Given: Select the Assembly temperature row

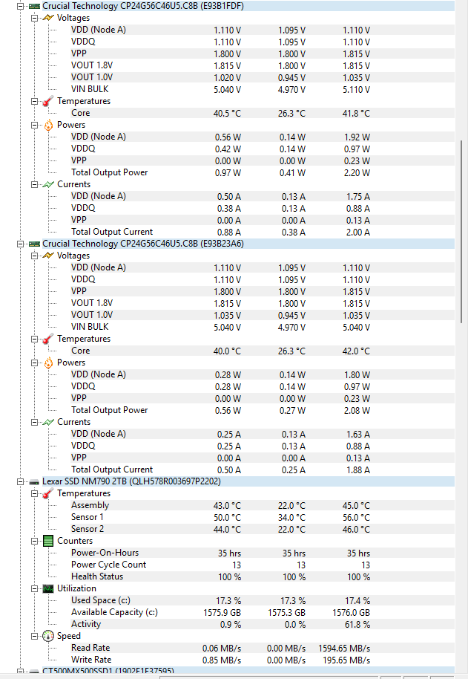Looking at the screenshot, I should (x=262, y=505).
